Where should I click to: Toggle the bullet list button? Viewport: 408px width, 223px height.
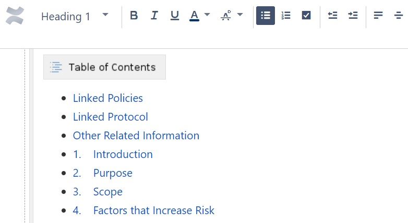click(x=266, y=16)
